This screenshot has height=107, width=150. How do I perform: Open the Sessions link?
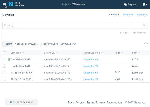point(128,15)
